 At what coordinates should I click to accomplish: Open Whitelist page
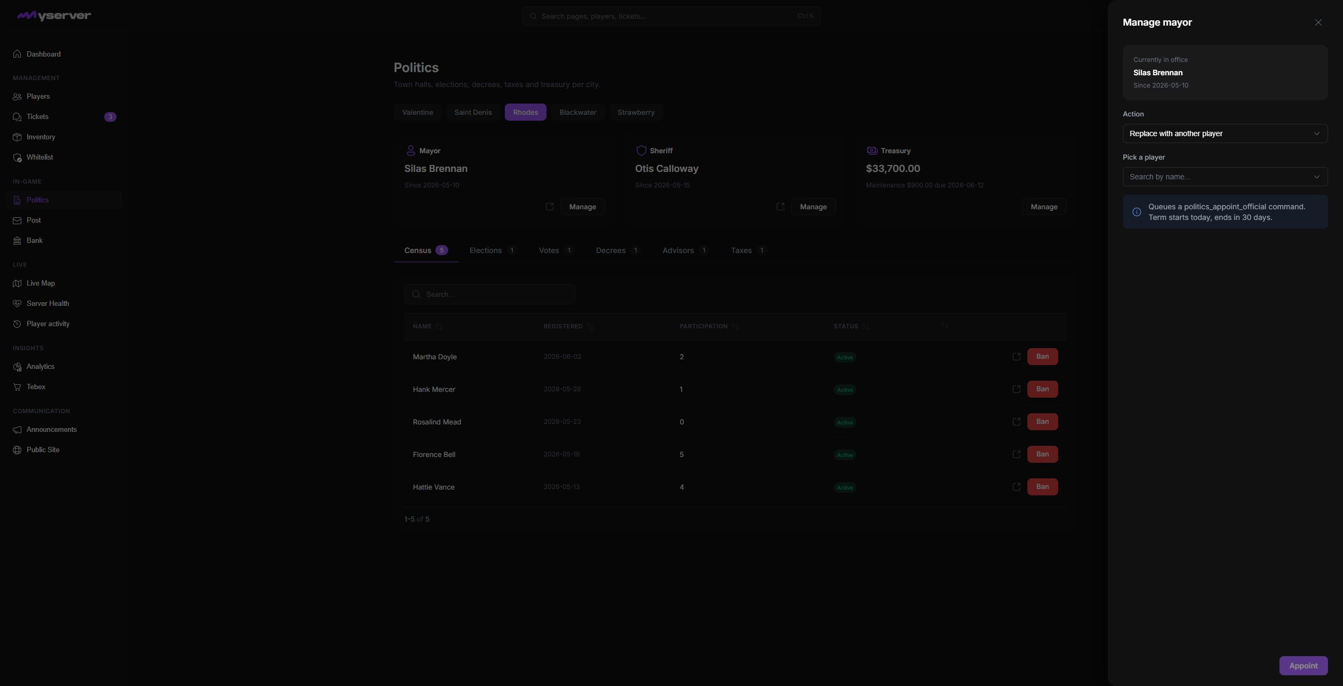[64, 157]
